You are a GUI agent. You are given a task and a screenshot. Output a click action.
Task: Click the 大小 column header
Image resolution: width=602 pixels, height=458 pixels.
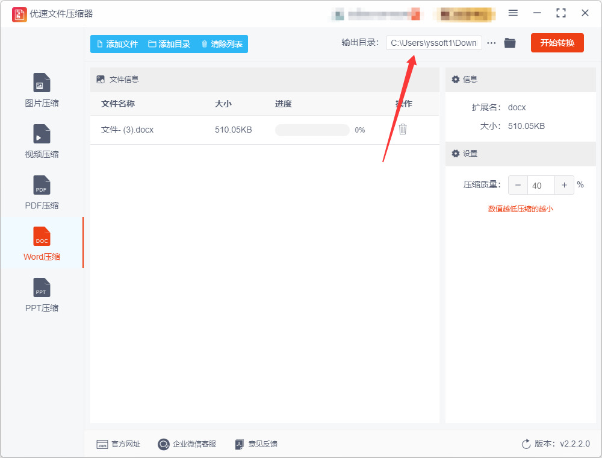point(223,104)
